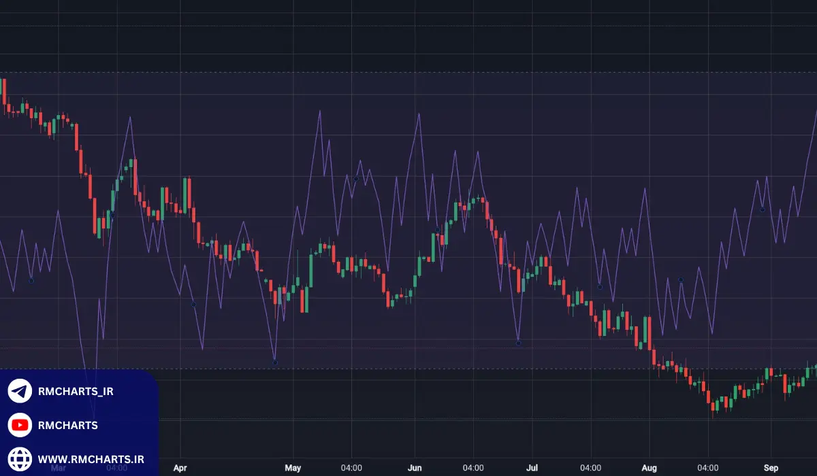Select the indicator pivot dot just before Jul

(x=518, y=343)
